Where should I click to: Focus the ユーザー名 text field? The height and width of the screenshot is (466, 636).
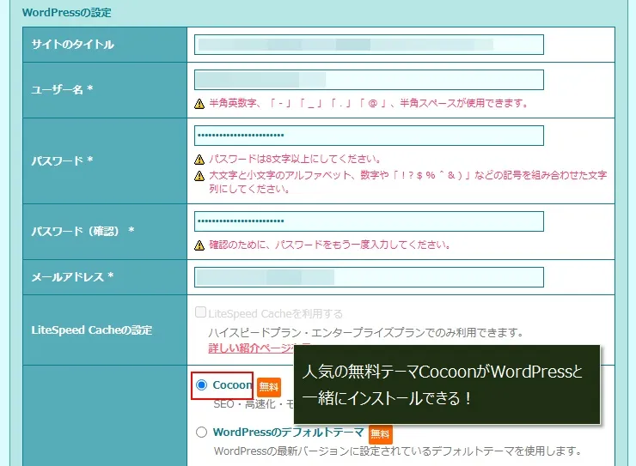pos(369,80)
